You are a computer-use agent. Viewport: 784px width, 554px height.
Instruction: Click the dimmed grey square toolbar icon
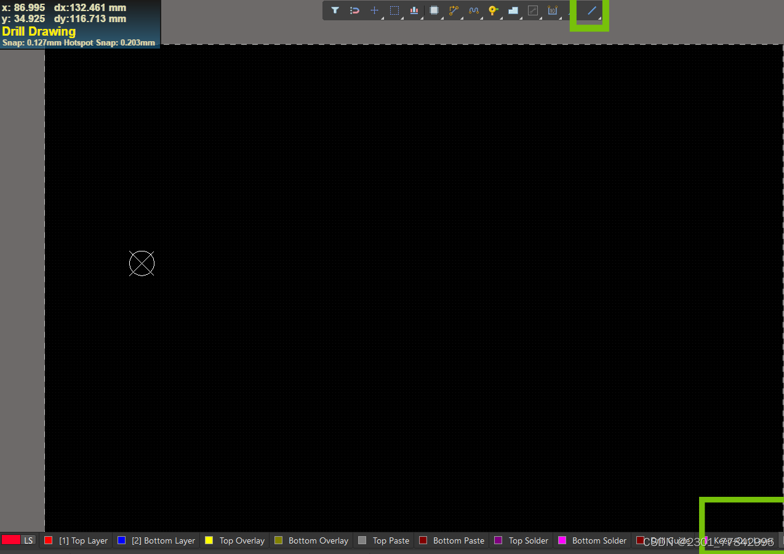533,10
